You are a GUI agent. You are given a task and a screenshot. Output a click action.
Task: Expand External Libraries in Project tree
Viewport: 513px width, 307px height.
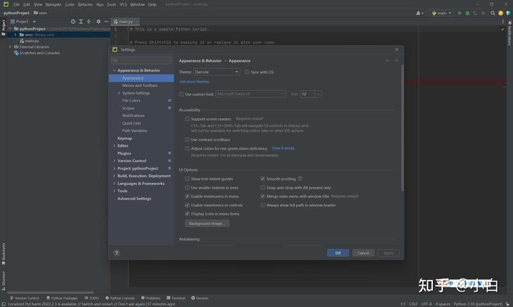10,47
